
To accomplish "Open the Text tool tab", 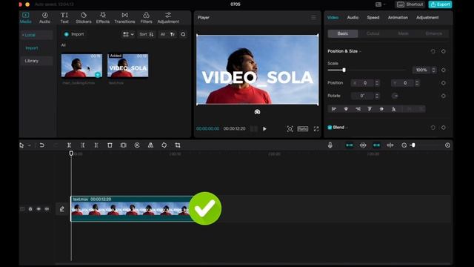I will [x=64, y=18].
